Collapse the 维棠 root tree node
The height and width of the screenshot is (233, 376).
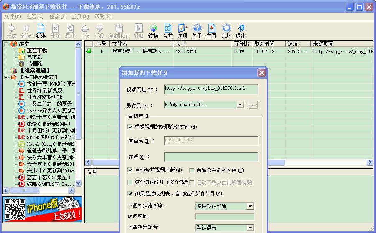(x=6, y=44)
